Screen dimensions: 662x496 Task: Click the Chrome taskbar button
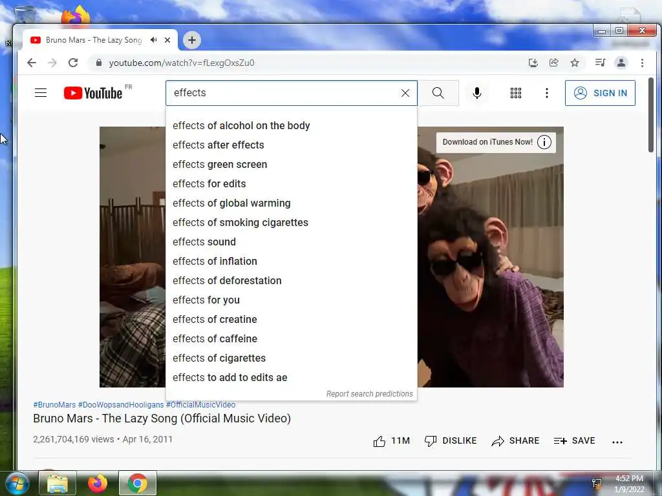coord(138,483)
